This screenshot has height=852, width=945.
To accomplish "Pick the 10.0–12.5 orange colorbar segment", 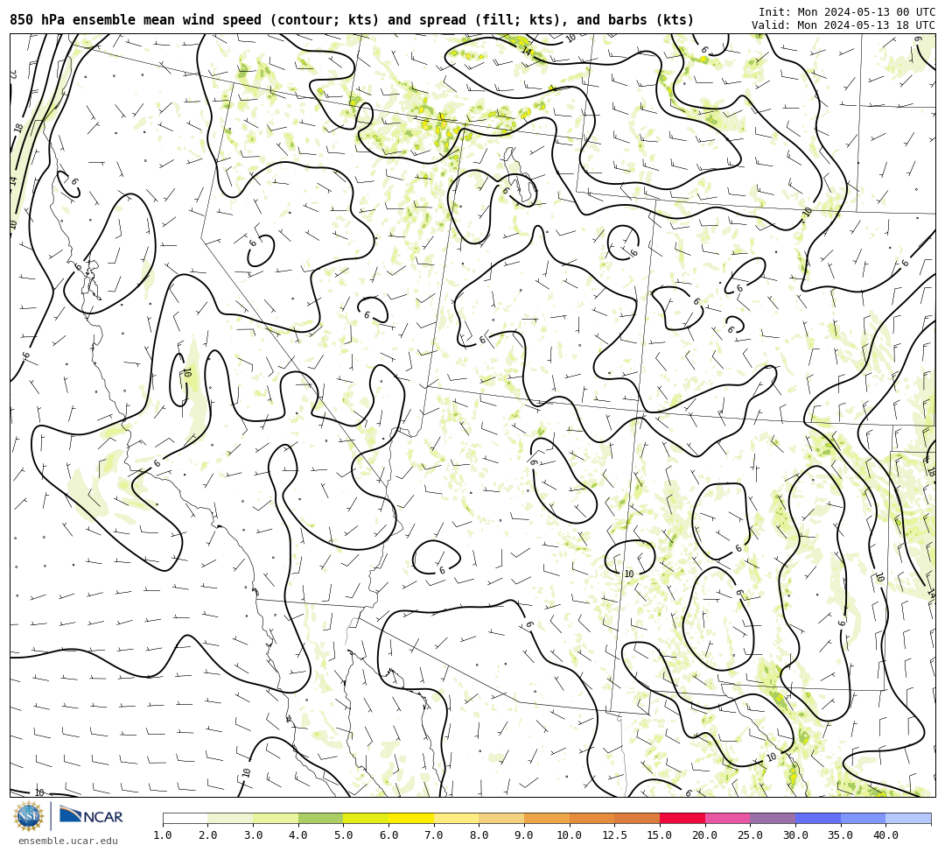I will 591,818.
